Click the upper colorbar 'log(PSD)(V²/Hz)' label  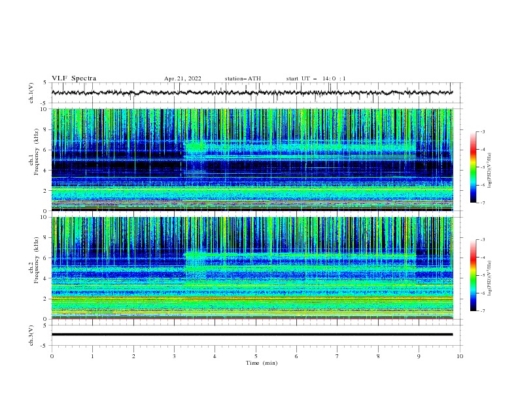490,171
